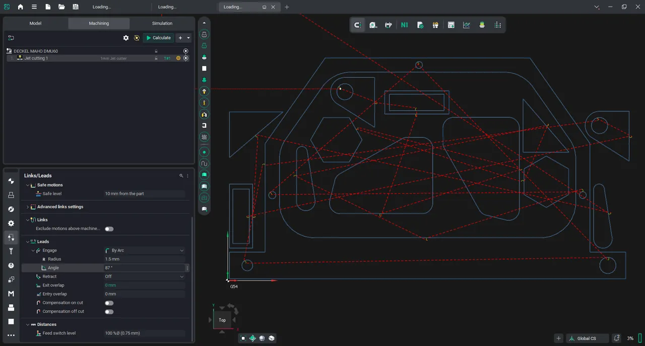Open the Global CS coordinate system dropdown
645x346 pixels.
pos(587,338)
